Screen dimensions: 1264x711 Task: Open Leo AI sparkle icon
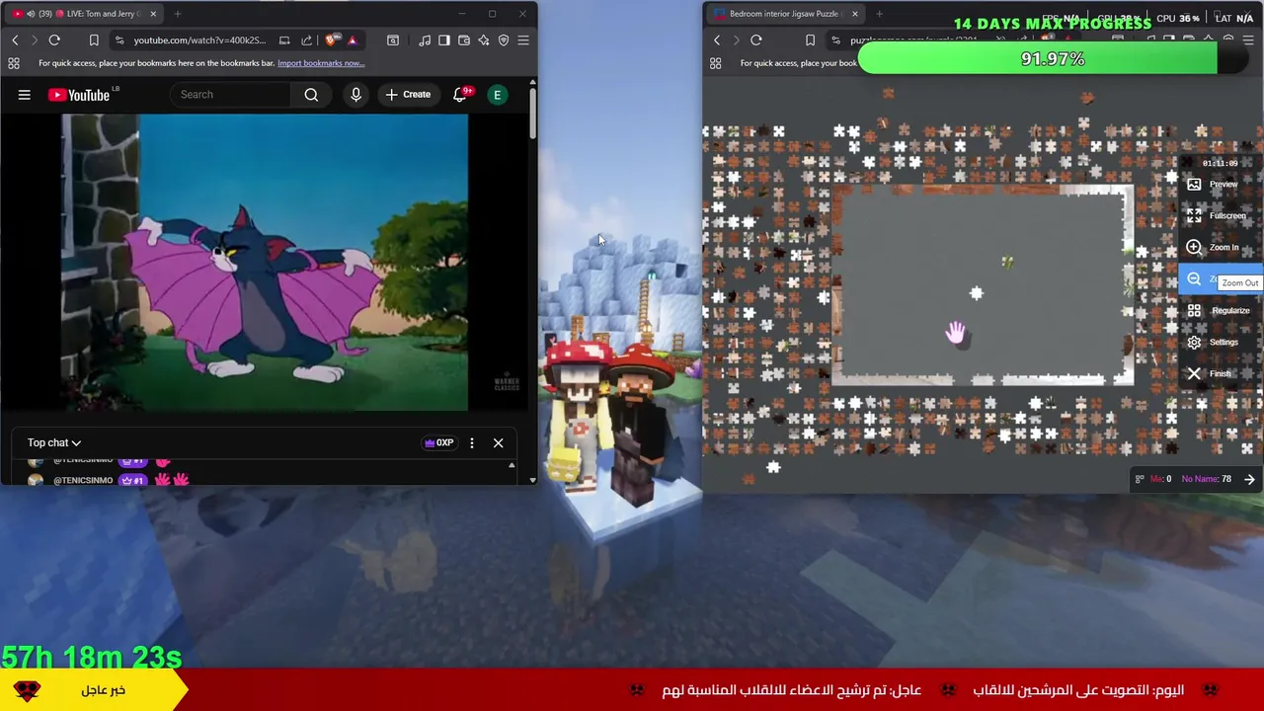tap(484, 40)
